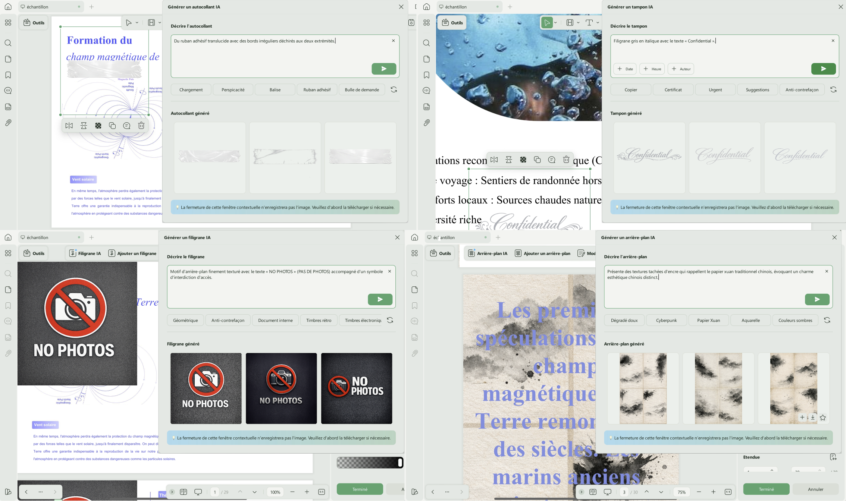The image size is (846, 501).
Task: Clear sticker description with the X icon
Action: click(x=393, y=41)
